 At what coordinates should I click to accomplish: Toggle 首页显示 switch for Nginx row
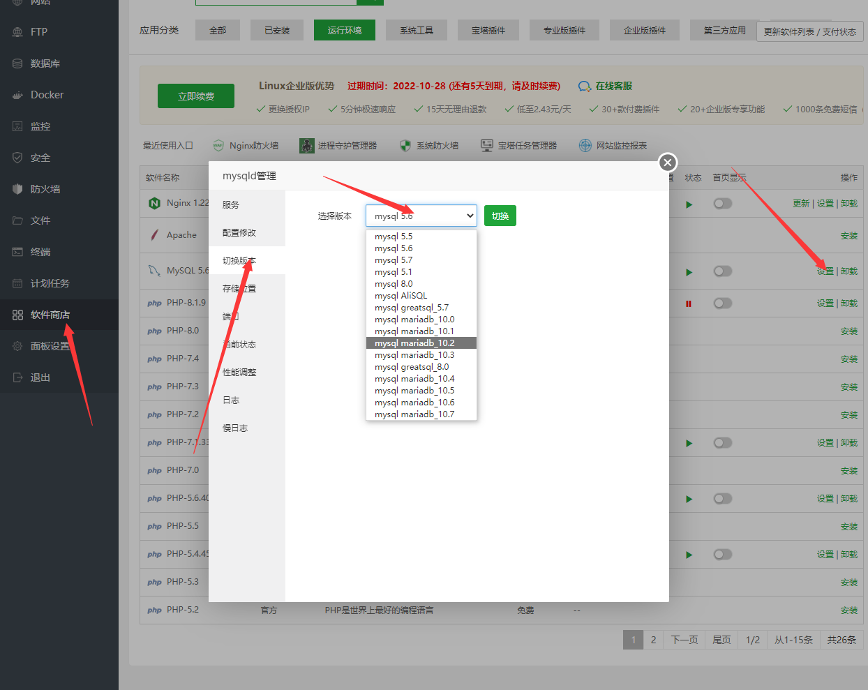point(723,204)
